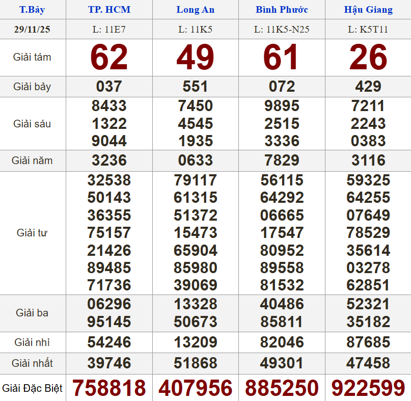This screenshot has width=411, height=401.
Task: Click the T.Bảy day link
Action: 32,10
